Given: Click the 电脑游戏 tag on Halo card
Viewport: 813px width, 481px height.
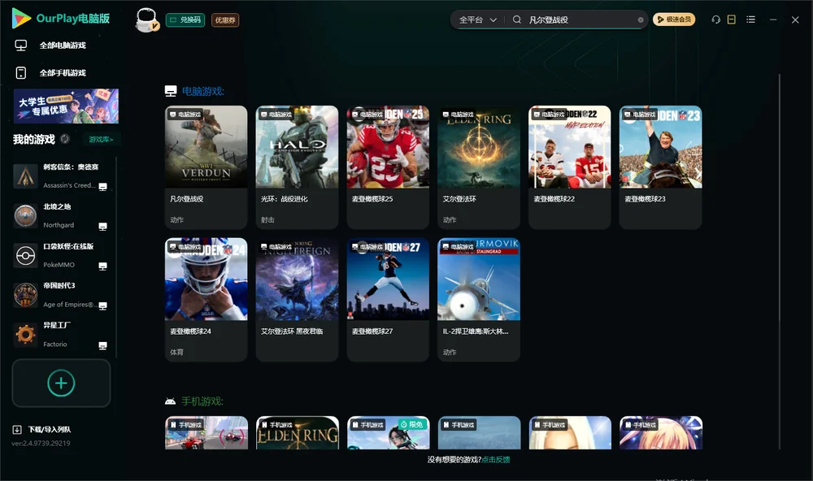Looking at the screenshot, I should (276, 115).
